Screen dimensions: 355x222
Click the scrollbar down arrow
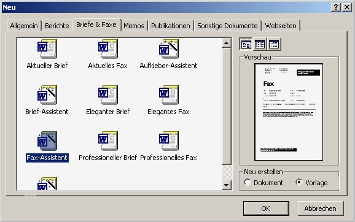[x=226, y=185]
